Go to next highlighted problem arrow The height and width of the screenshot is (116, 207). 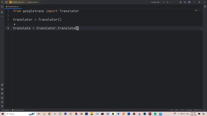[201, 10]
